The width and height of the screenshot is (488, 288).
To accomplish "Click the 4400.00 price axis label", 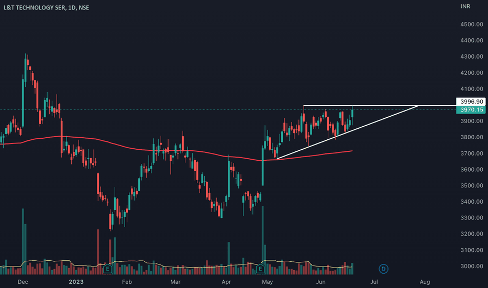I will (472, 40).
